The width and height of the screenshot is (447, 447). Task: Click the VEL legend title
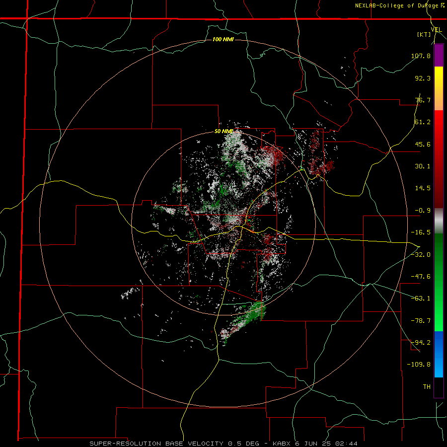click(x=436, y=29)
